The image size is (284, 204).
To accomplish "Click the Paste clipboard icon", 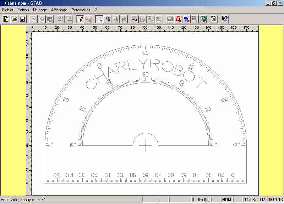I will click(x=50, y=19).
